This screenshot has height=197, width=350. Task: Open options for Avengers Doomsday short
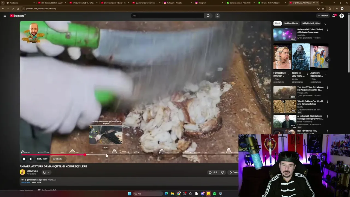(x=326, y=74)
